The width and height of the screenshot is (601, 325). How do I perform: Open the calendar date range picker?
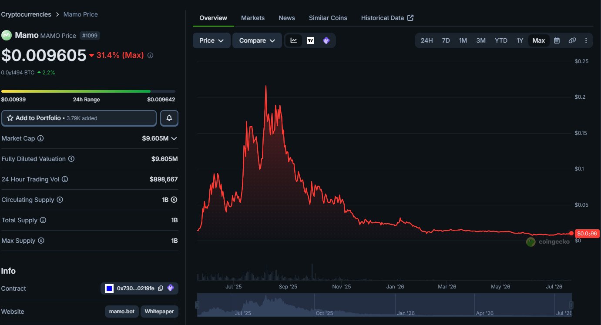[x=557, y=40]
